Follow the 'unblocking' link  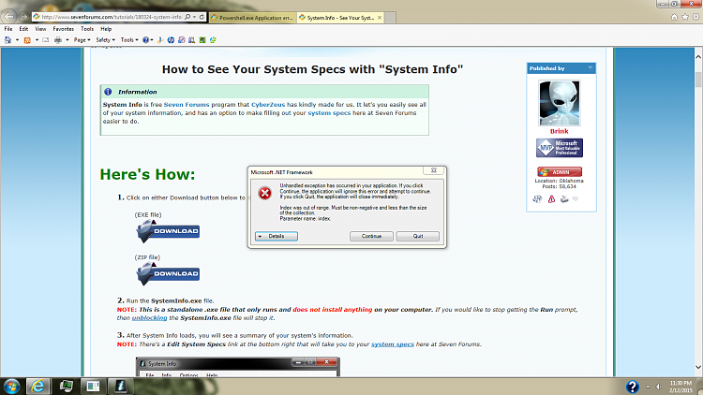point(149,318)
